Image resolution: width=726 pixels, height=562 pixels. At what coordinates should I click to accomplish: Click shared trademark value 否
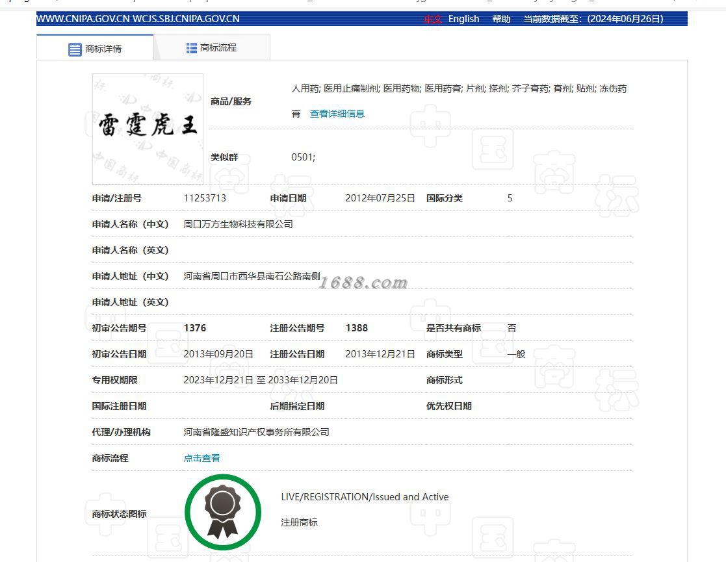512,328
